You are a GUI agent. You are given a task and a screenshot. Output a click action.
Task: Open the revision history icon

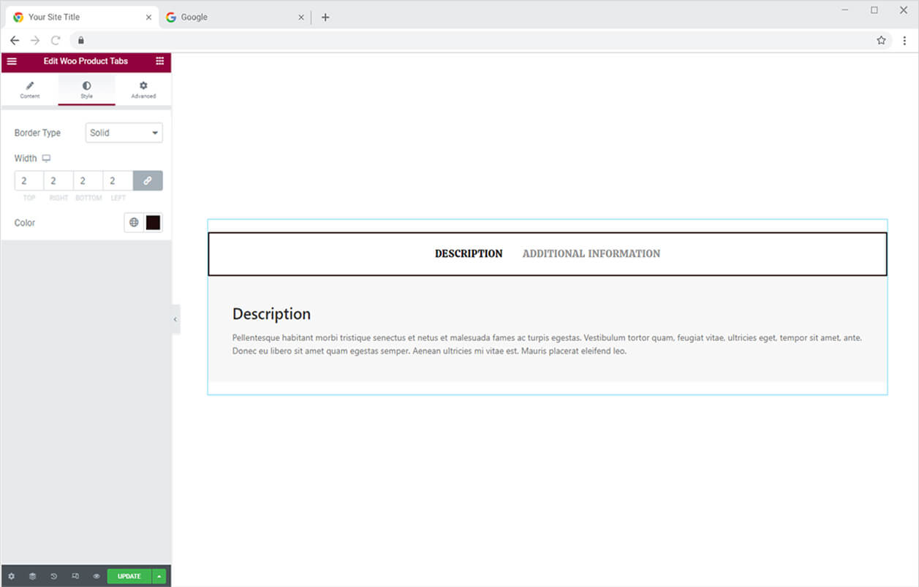pos(53,576)
